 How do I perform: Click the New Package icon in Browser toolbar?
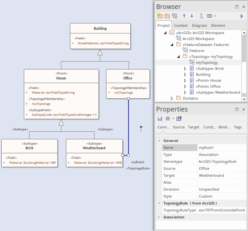pos(160,16)
